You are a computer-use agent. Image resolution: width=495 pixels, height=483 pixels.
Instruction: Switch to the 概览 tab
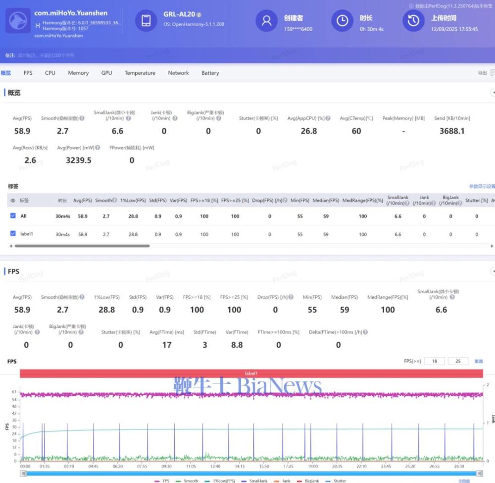(5, 73)
